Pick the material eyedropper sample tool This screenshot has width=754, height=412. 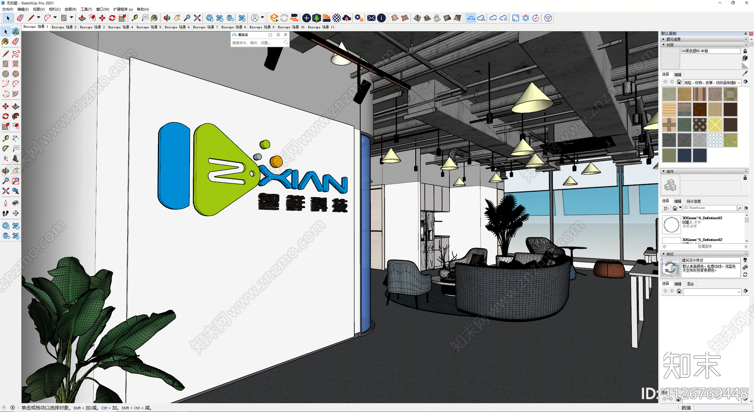(x=745, y=73)
